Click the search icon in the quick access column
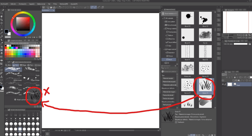The height and width of the screenshot is (136, 252). coord(219,10)
